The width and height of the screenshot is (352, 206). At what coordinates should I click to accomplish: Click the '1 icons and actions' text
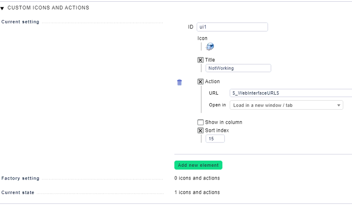197,192
